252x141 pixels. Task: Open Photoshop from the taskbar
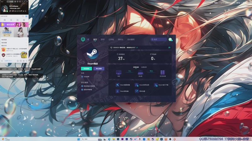118,139
